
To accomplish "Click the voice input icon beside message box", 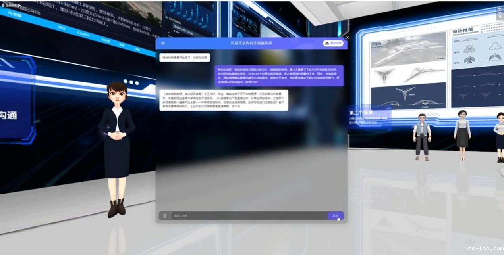I will click(x=165, y=216).
